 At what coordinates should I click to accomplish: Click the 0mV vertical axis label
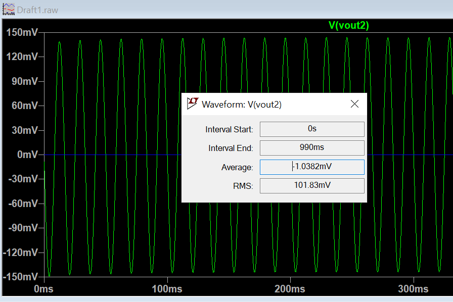pyautogui.click(x=27, y=155)
